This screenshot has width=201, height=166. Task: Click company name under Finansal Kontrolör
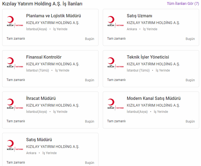[x=52, y=64]
